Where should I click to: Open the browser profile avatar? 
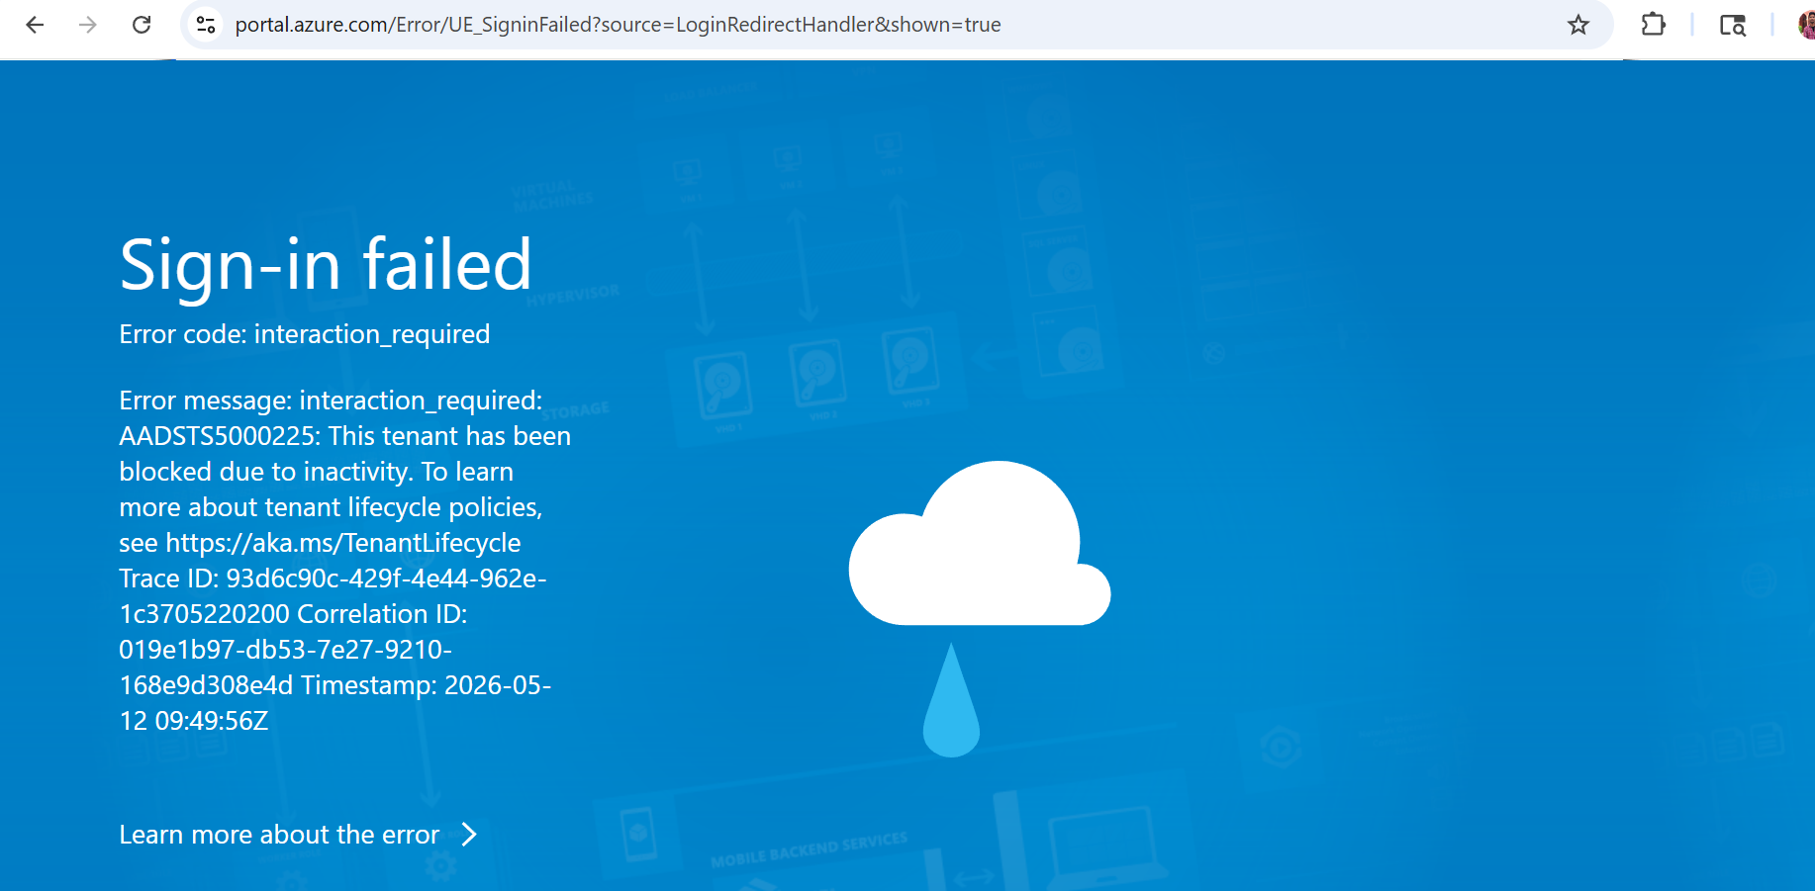click(x=1806, y=25)
